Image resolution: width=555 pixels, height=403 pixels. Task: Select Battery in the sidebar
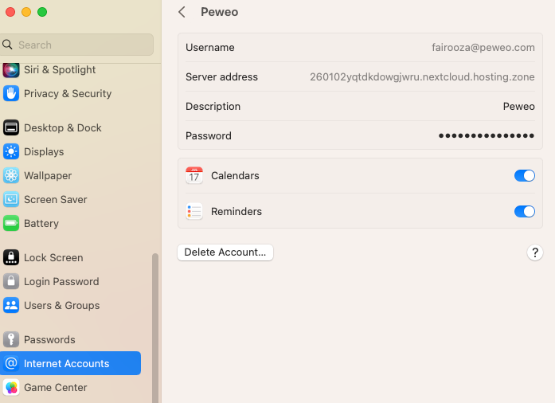point(70,224)
